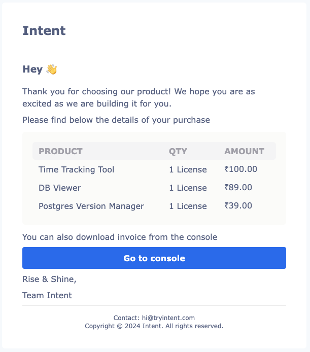Click the ₹100.00 amount
The width and height of the screenshot is (310, 352).
(x=240, y=169)
